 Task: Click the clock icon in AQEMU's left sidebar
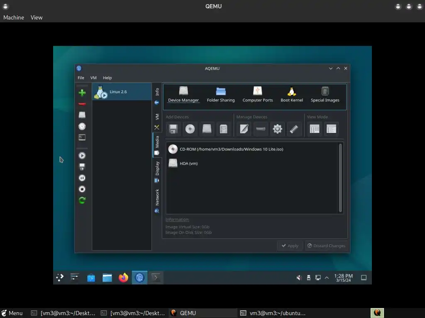point(82,126)
